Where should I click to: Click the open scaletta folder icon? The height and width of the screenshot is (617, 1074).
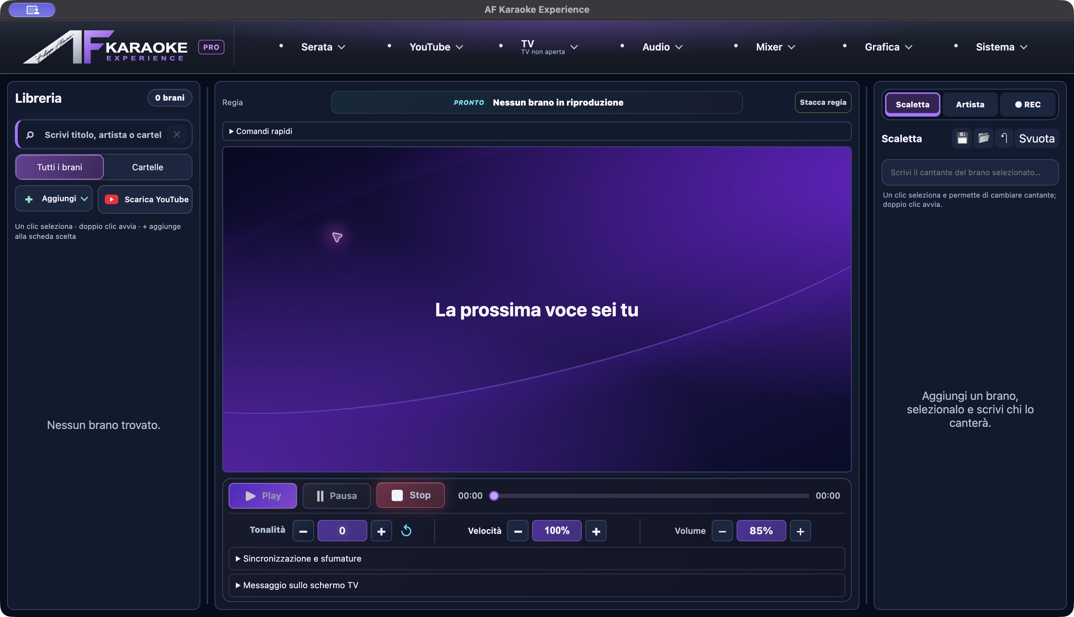pyautogui.click(x=983, y=139)
